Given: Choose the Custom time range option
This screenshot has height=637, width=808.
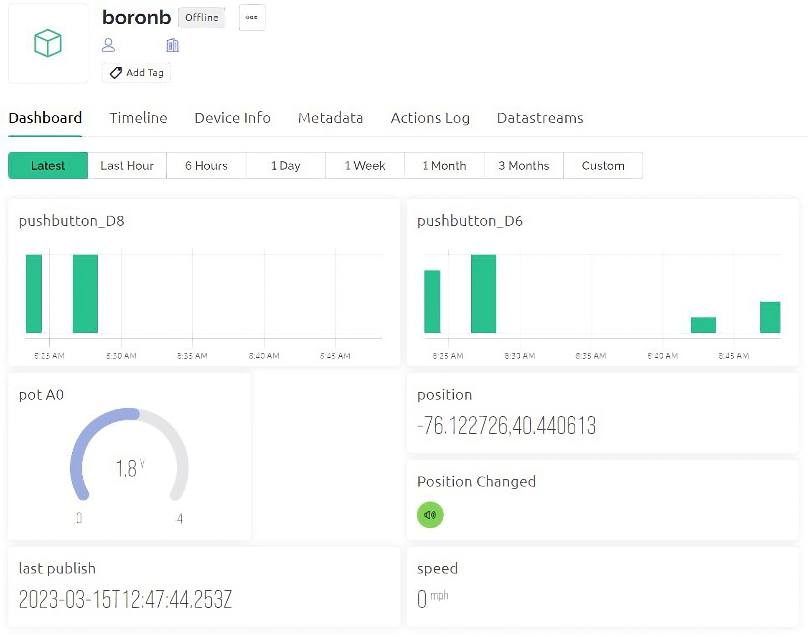Looking at the screenshot, I should pyautogui.click(x=603, y=166).
